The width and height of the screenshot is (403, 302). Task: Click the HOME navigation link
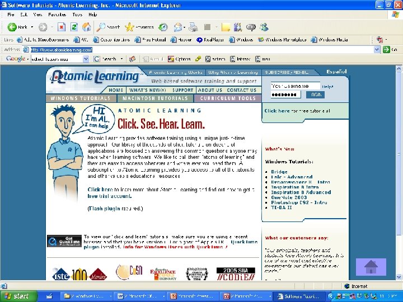tap(116, 90)
